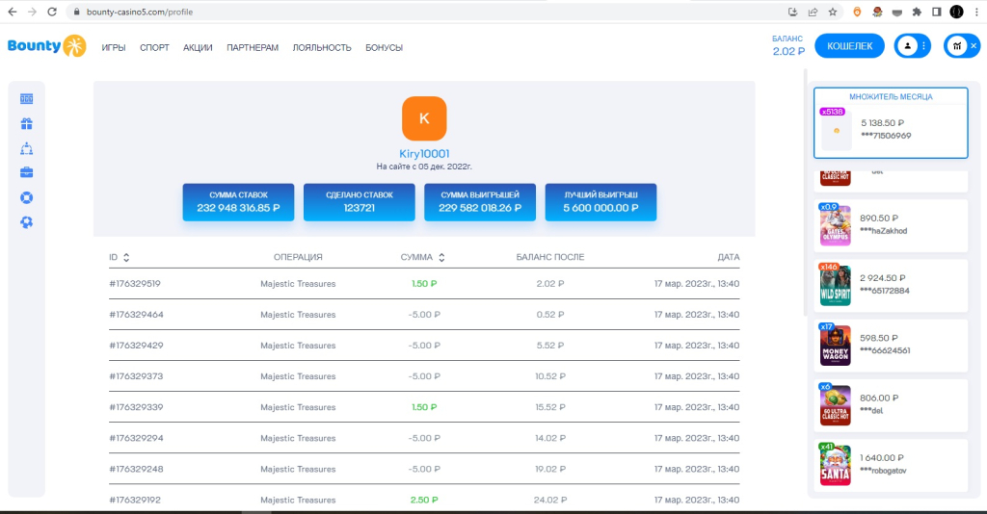Open the СПОРТ menu
The image size is (987, 514).
click(154, 48)
